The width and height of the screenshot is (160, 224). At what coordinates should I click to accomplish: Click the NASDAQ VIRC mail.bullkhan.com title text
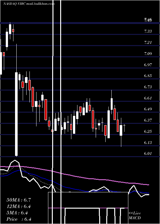click(29, 4)
